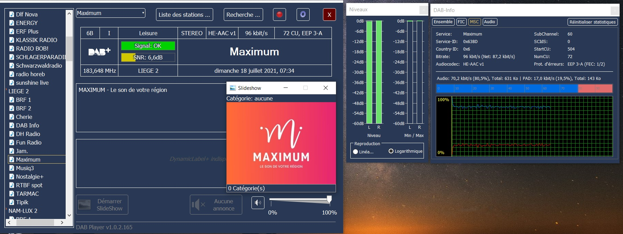623x234 pixels.
Task: Switch to the Ensemble tab in DAB-Info
Action: tap(443, 22)
